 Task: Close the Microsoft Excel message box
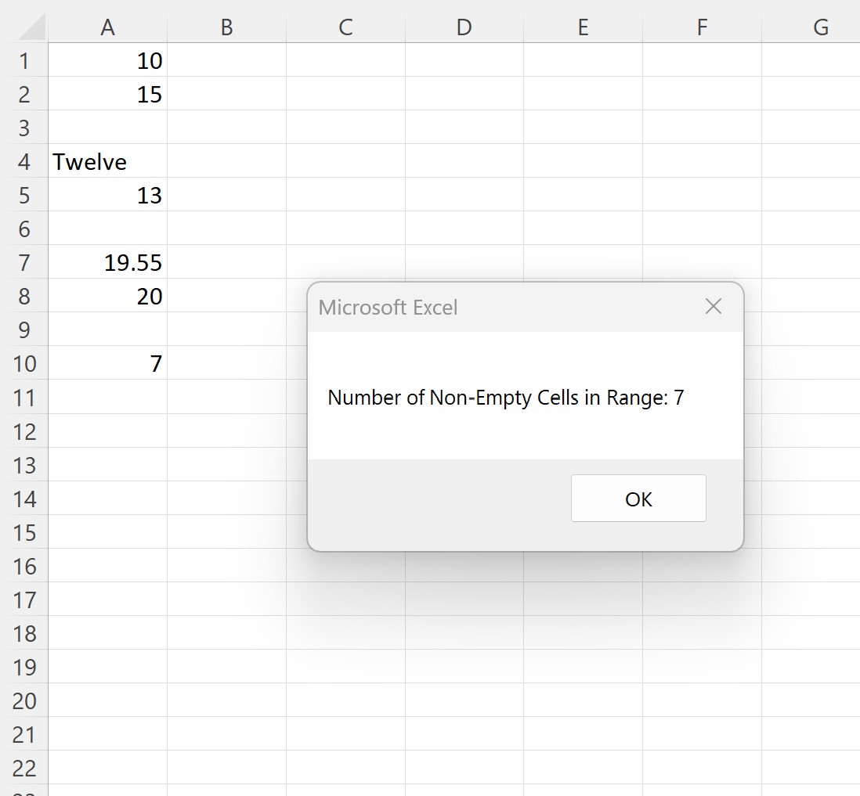tap(713, 306)
